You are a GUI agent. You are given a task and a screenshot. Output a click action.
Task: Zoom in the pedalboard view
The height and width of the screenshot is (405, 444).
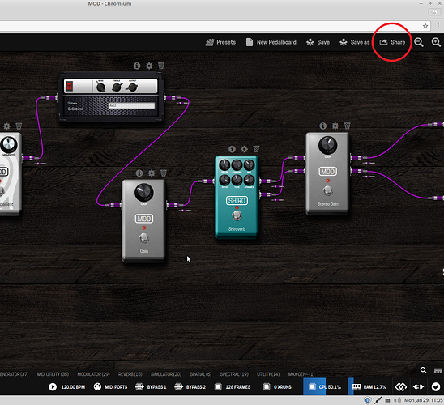[436, 42]
